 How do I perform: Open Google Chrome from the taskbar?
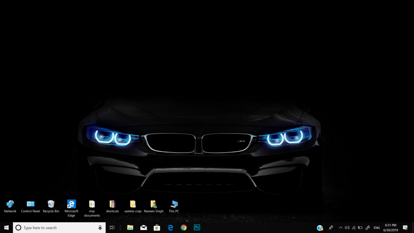[x=183, y=228]
